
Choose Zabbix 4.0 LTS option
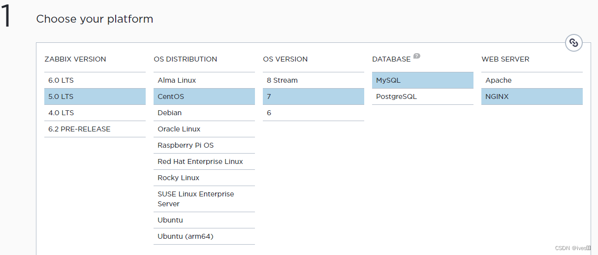(94, 113)
